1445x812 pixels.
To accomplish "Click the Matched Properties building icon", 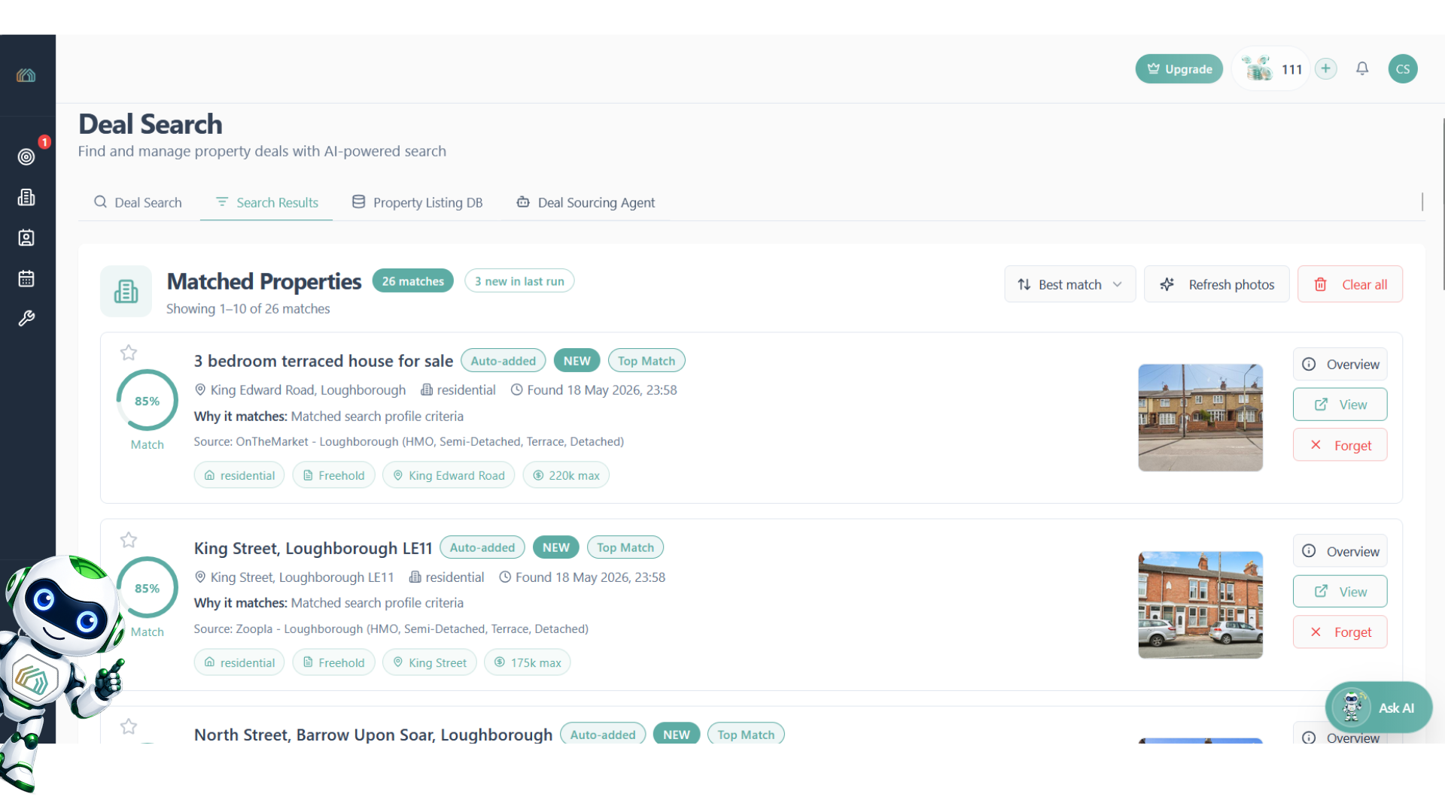I will point(126,291).
